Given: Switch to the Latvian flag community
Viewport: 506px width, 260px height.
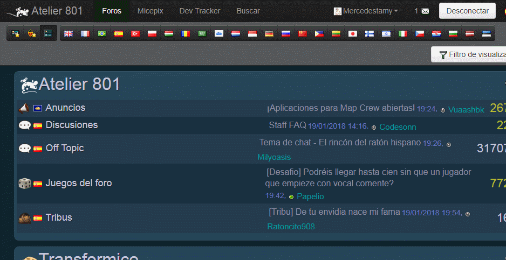Looking at the screenshot, I should (470, 33).
